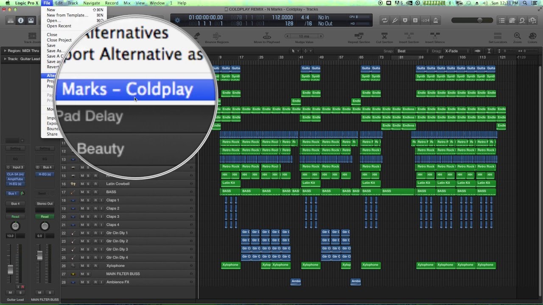
Task: Open the Drag X-Fade dropdown
Action: point(456,51)
